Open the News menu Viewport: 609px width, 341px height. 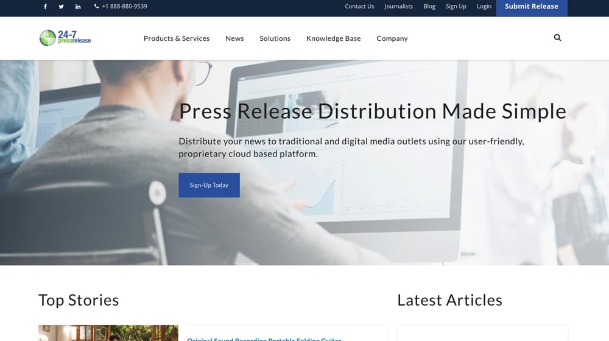pos(234,38)
